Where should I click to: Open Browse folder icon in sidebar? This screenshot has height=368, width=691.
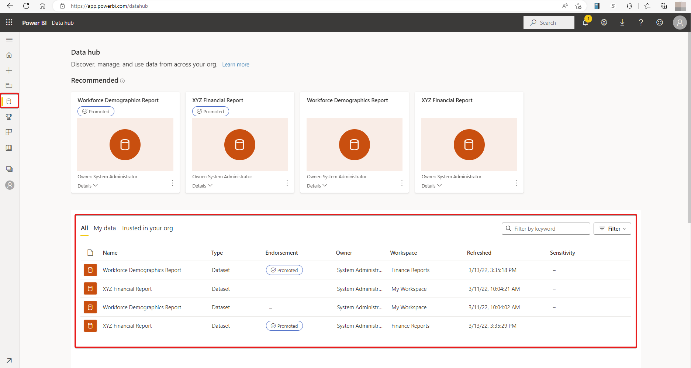click(9, 86)
